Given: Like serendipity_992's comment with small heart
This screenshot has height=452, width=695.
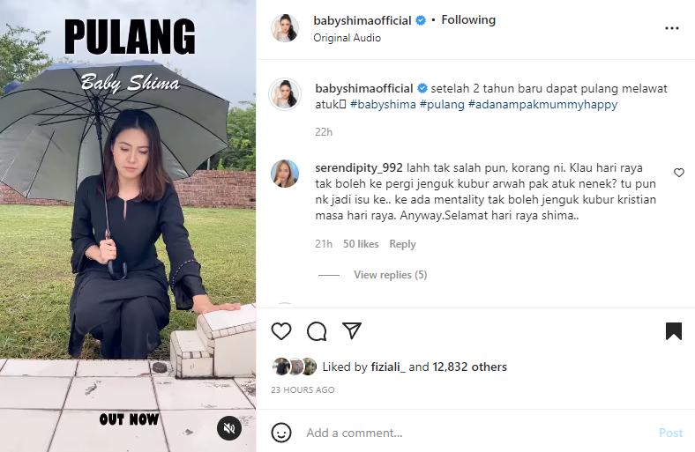Looking at the screenshot, I should click(678, 173).
